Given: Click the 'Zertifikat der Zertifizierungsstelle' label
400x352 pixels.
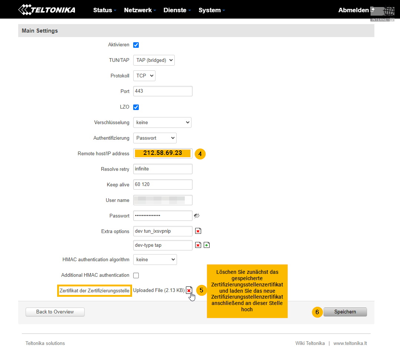Looking at the screenshot, I should (x=94, y=290).
